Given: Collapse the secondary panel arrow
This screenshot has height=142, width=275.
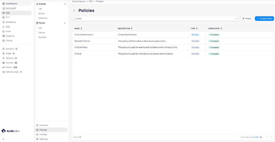Looking at the screenshot, I should (x=68, y=4).
